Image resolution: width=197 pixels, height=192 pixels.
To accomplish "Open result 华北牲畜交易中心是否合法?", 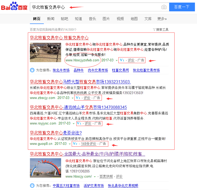I will pyautogui.click(x=56, y=133).
